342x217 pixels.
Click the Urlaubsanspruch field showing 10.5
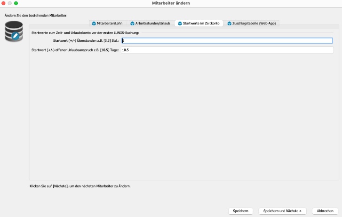click(227, 50)
